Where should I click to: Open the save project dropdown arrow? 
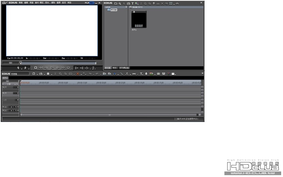(x=52, y=74)
